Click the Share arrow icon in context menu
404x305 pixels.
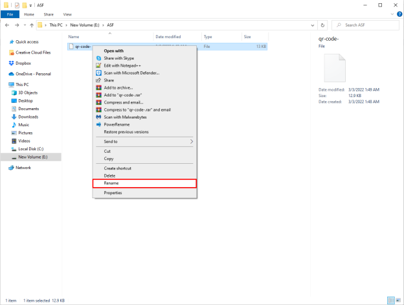[x=98, y=80]
